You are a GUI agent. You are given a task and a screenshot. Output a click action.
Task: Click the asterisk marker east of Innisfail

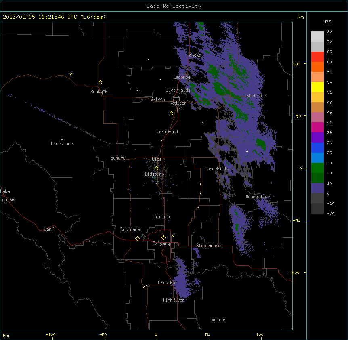[203, 122]
